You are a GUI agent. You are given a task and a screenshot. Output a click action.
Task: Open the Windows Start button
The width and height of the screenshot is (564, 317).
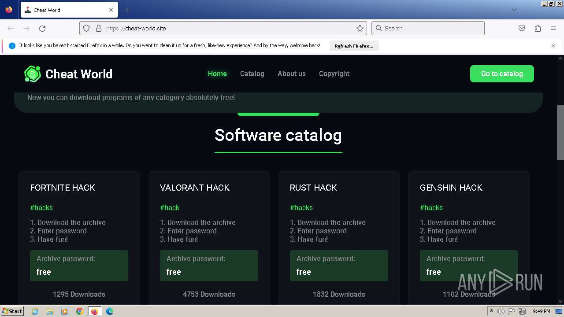(x=12, y=311)
